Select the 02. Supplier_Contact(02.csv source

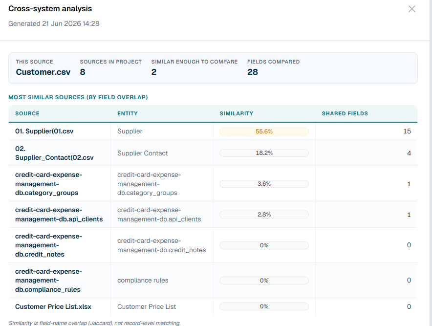(x=54, y=153)
